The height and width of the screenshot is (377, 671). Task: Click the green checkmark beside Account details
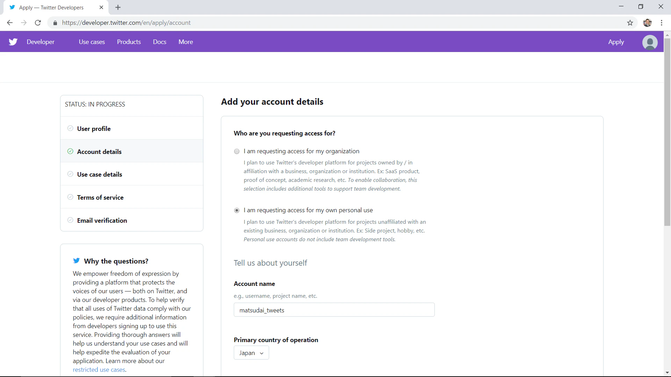(x=70, y=151)
